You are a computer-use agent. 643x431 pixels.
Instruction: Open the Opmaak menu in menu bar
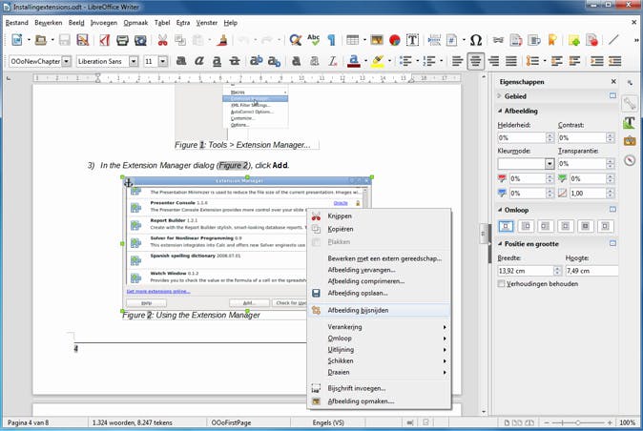135,20
